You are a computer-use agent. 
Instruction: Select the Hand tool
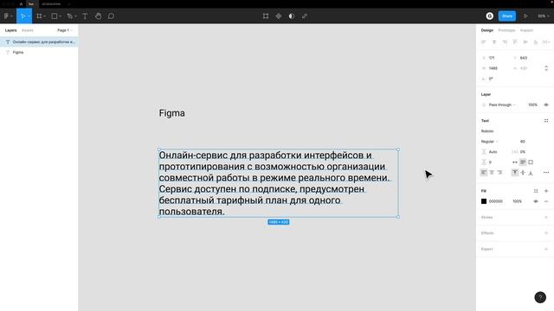click(98, 16)
